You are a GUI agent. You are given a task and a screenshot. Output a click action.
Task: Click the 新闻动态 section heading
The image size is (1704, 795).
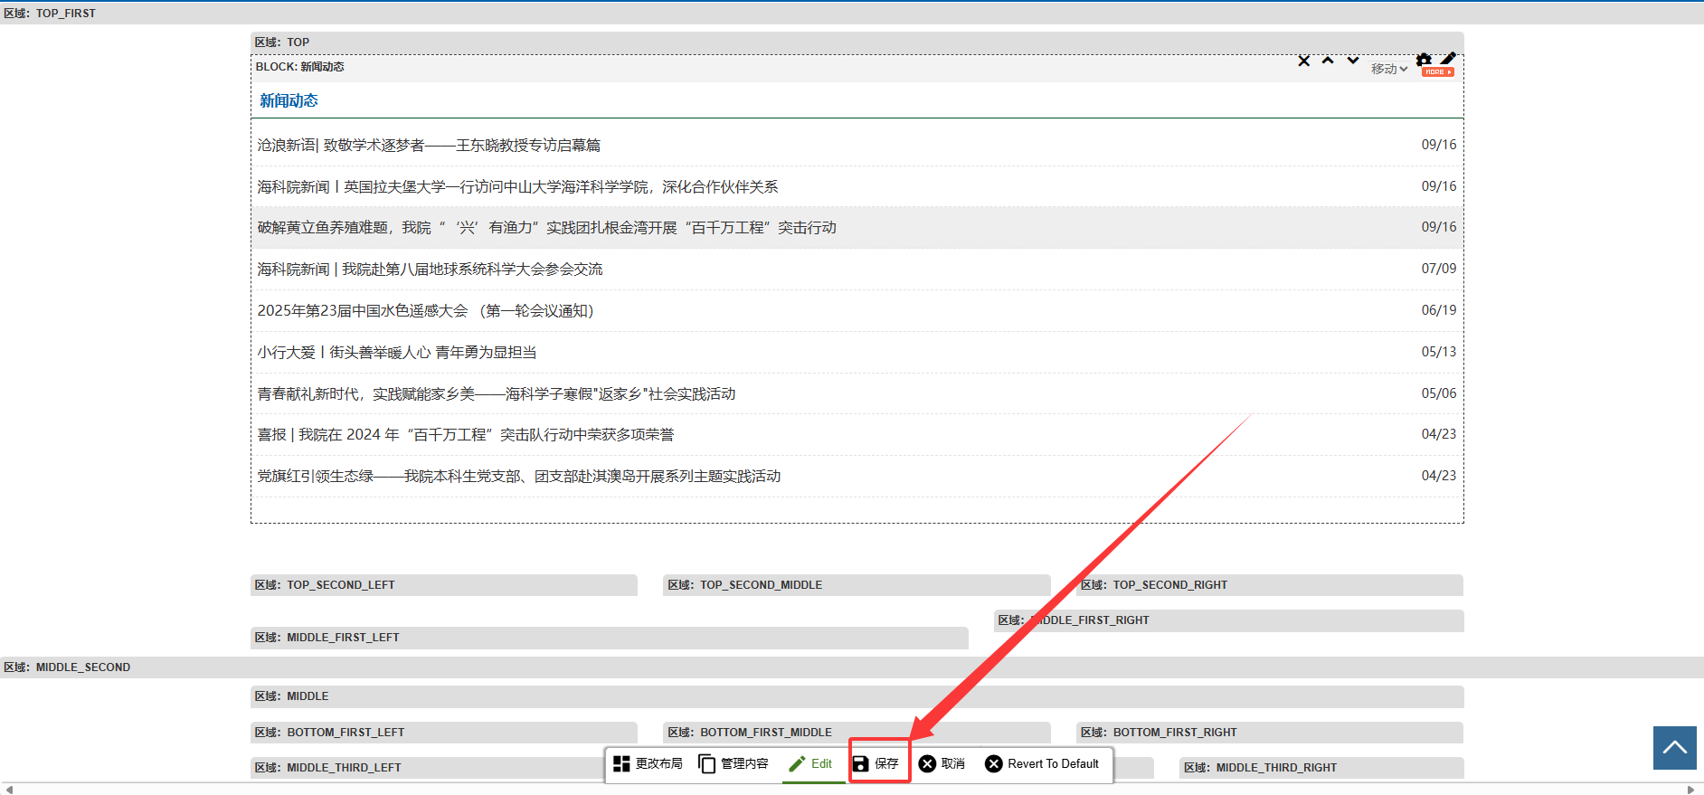pyautogui.click(x=289, y=101)
